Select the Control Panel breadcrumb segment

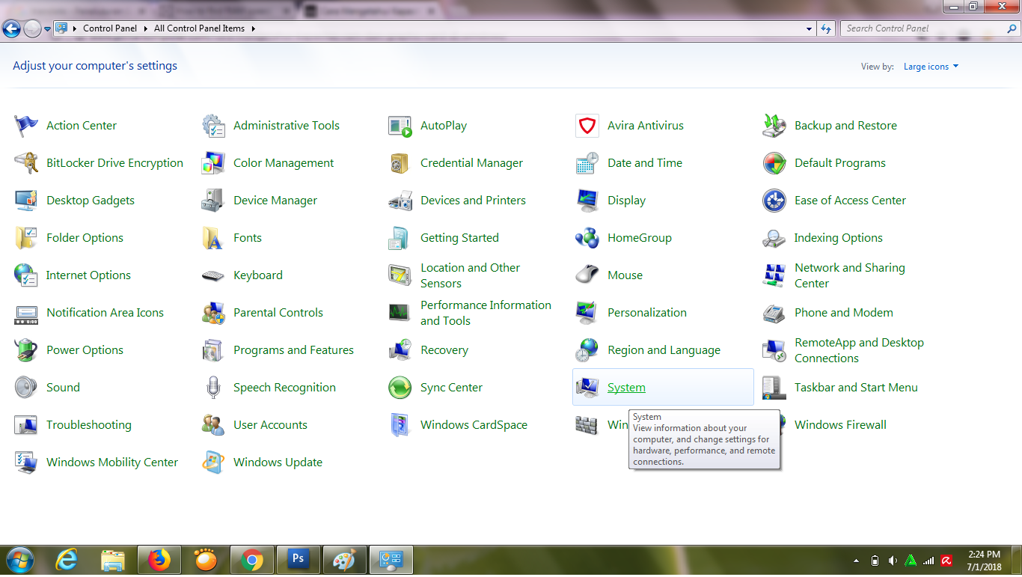click(110, 28)
